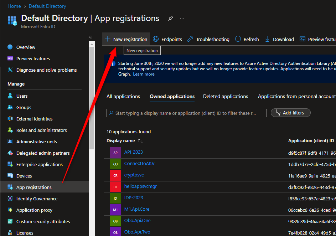Switch to All applications tab
336x236 pixels.
coord(123,96)
